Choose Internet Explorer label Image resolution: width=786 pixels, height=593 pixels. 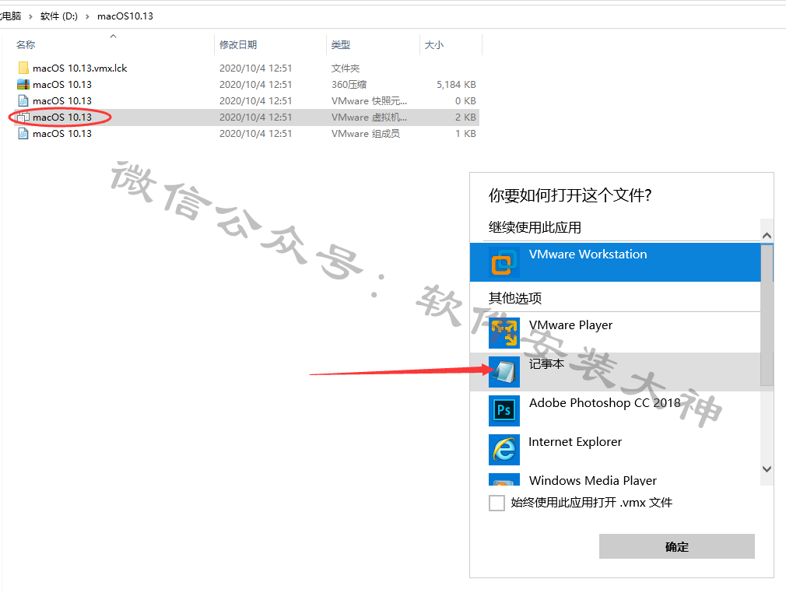click(x=575, y=441)
